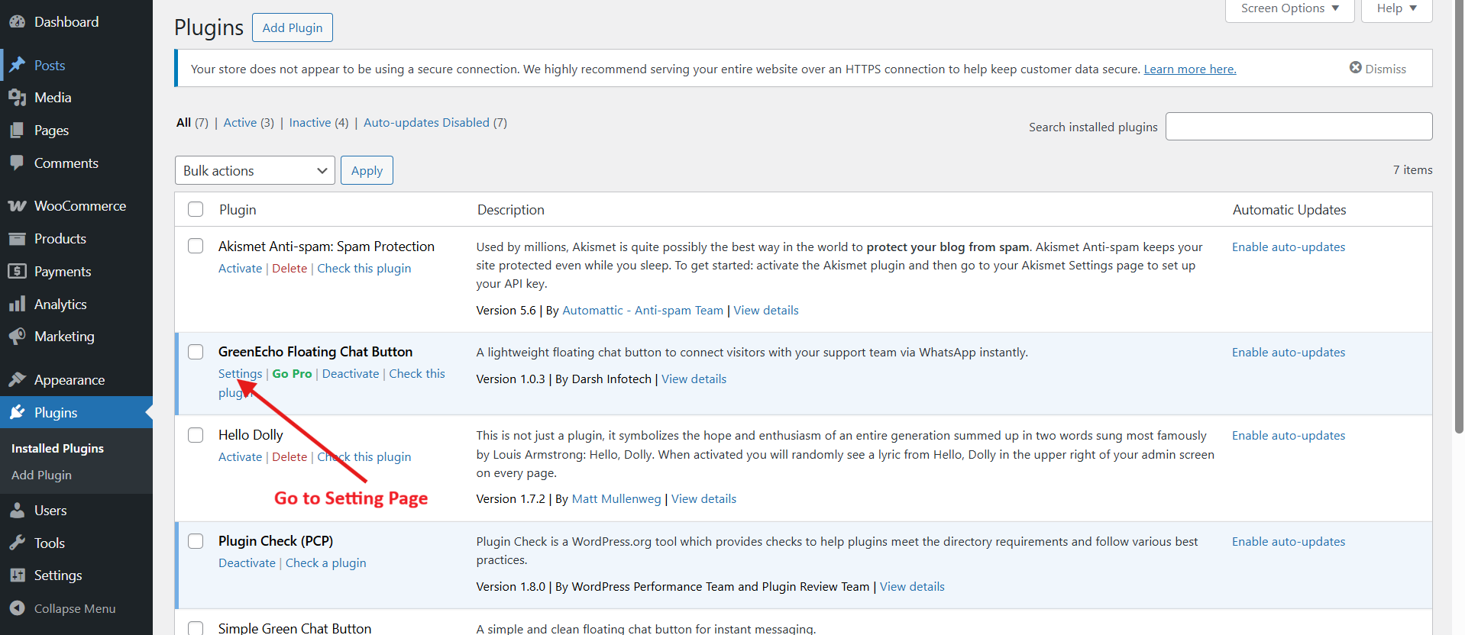Activate the Akismet Anti-spam plugin
Image resolution: width=1465 pixels, height=635 pixels.
240,268
